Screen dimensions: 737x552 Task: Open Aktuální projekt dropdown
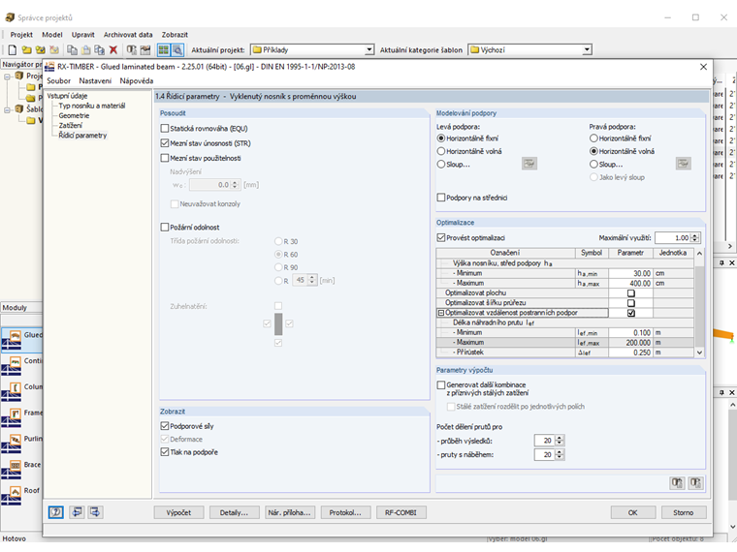tap(369, 49)
